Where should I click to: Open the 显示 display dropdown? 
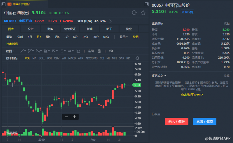[123, 37]
